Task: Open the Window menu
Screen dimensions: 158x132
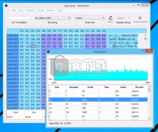Action: tap(50, 10)
